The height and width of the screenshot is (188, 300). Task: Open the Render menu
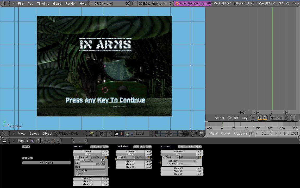coord(70,3)
